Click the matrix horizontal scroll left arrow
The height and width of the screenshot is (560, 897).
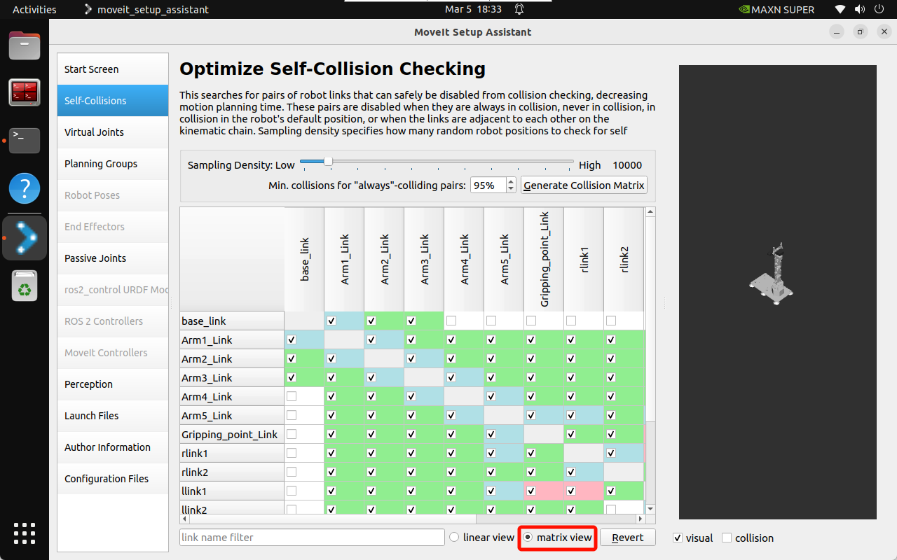coord(185,519)
